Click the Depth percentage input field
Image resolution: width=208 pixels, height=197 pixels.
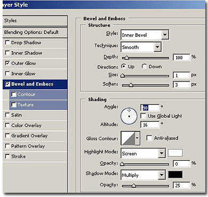pos(181,58)
